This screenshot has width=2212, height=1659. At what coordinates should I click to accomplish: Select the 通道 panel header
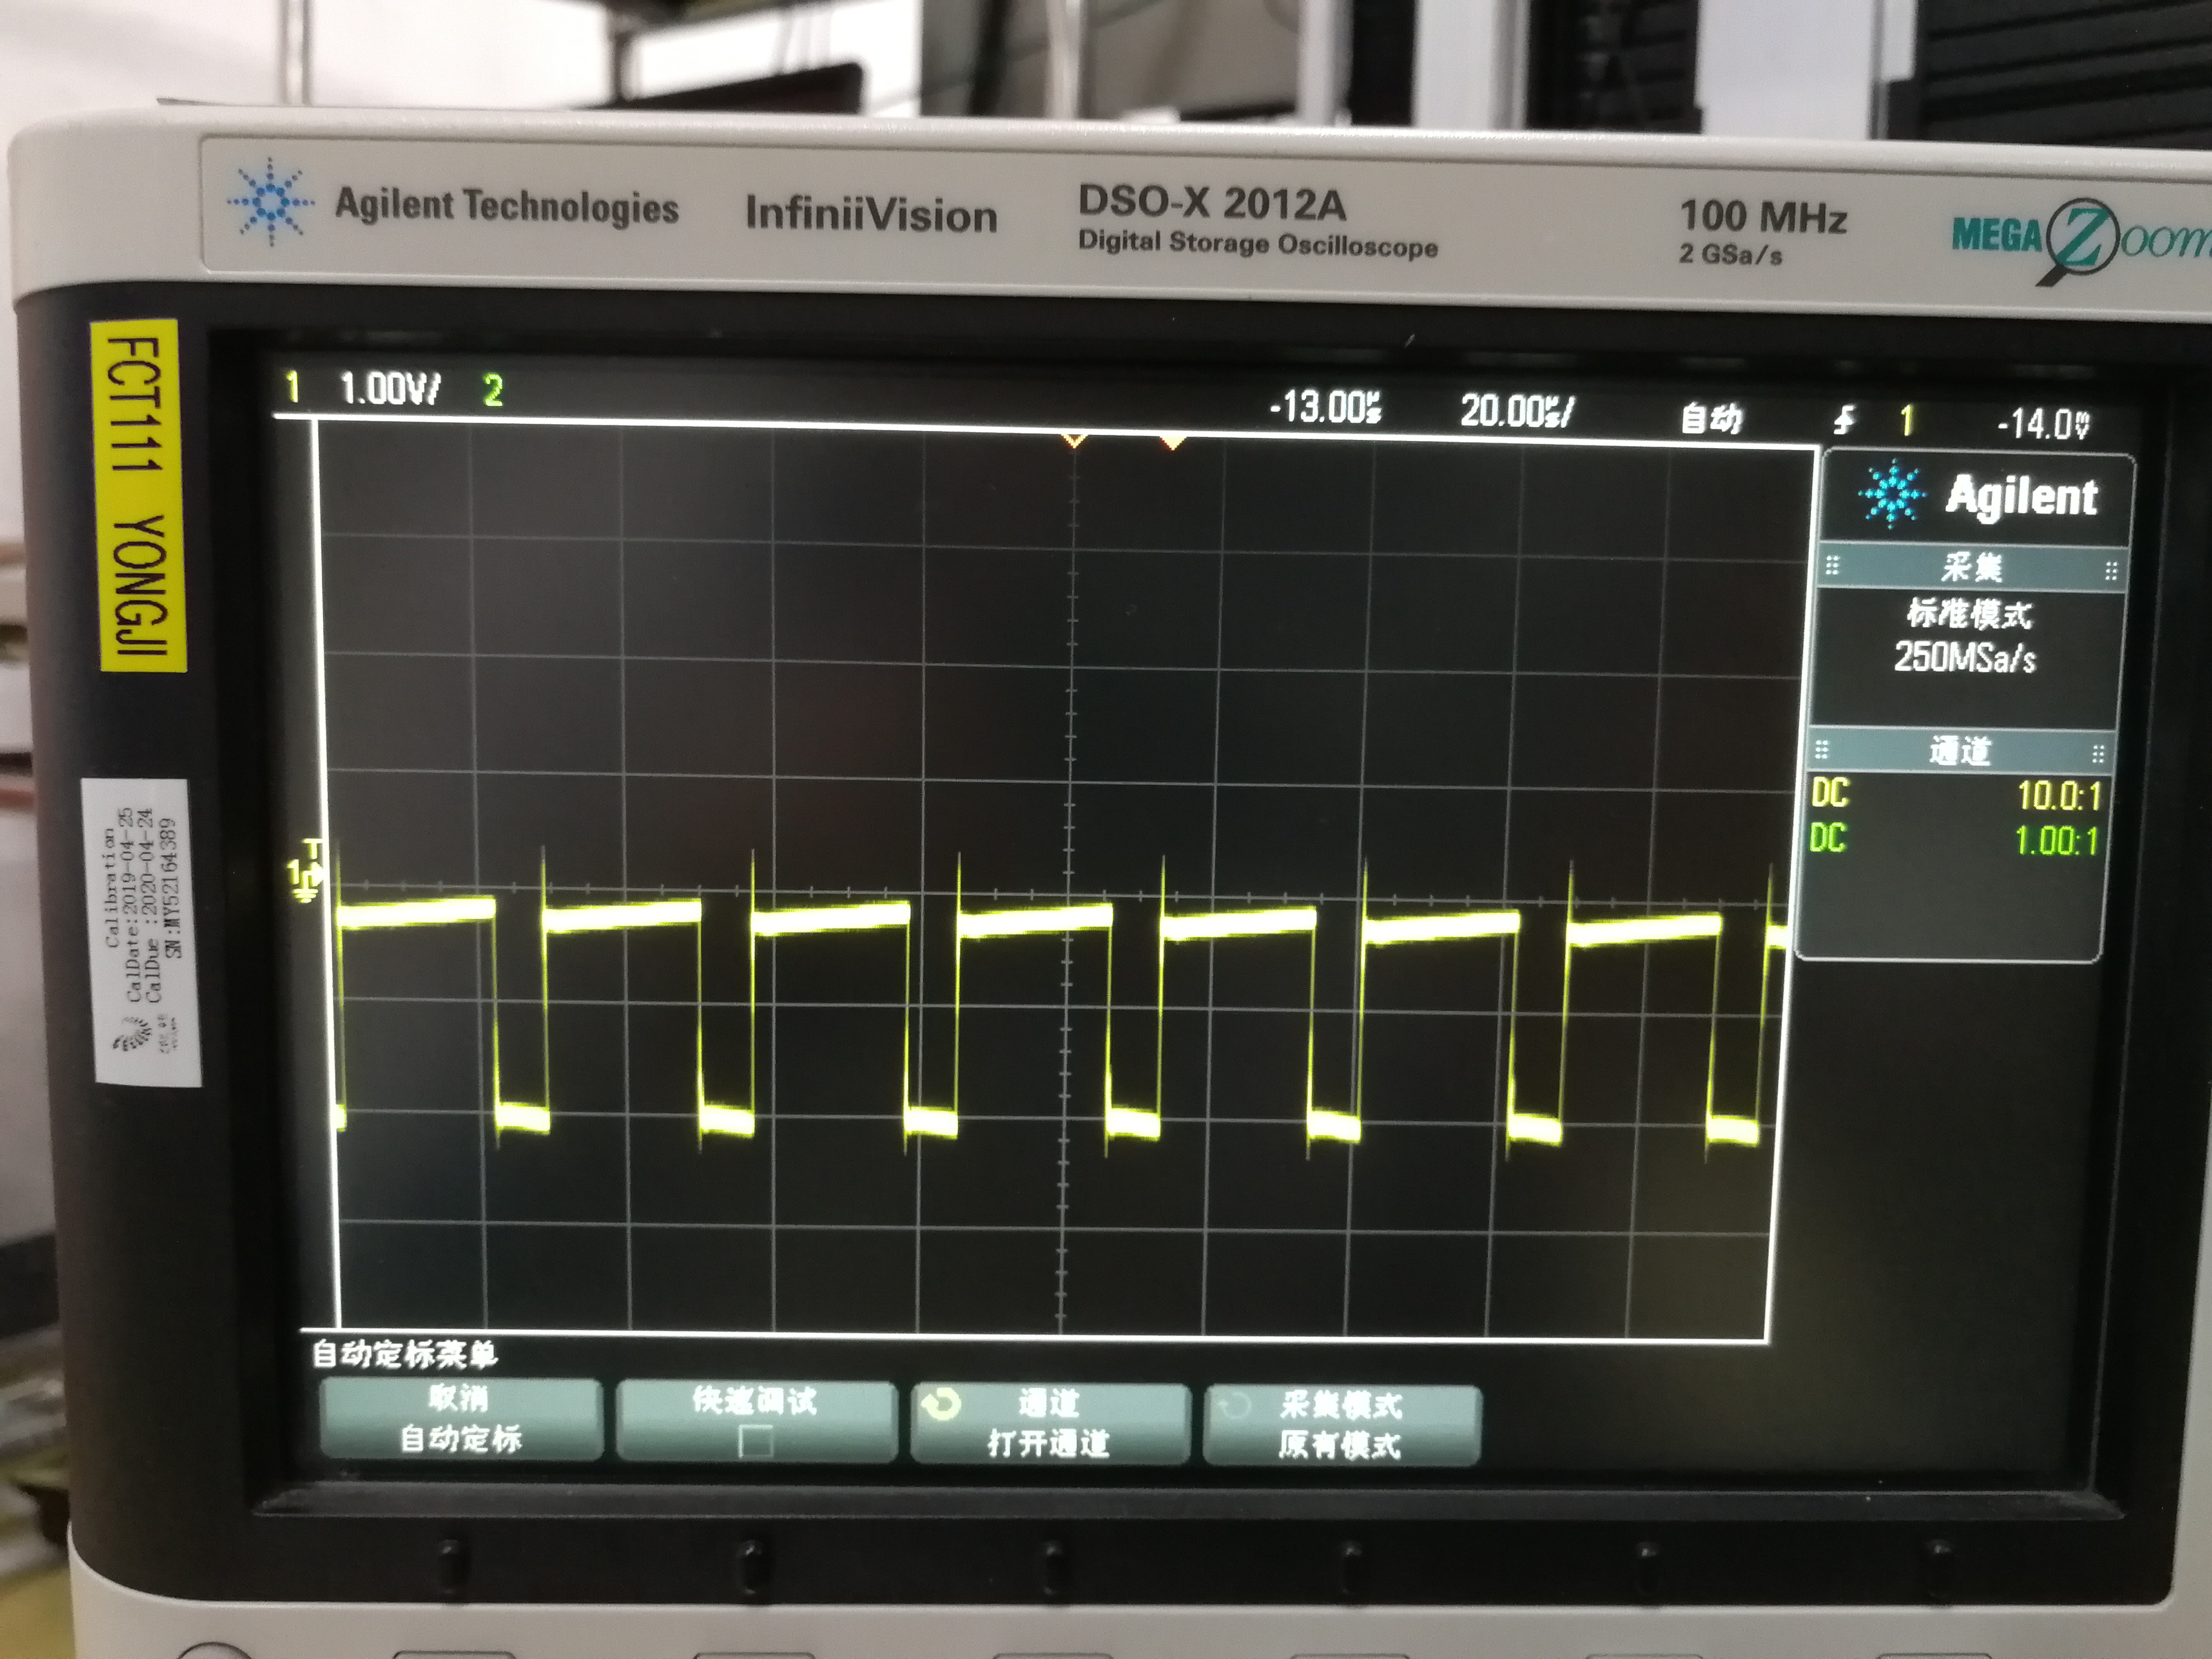(1960, 751)
